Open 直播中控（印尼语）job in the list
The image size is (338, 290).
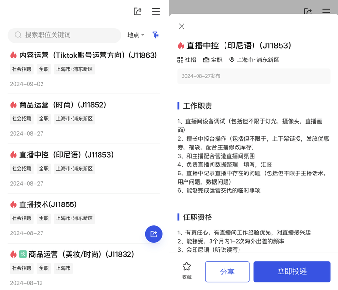tap(66, 155)
